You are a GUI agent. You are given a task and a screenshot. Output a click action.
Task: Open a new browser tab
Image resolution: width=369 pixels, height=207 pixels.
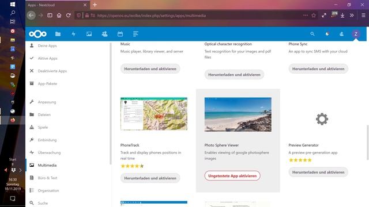coord(95,5)
